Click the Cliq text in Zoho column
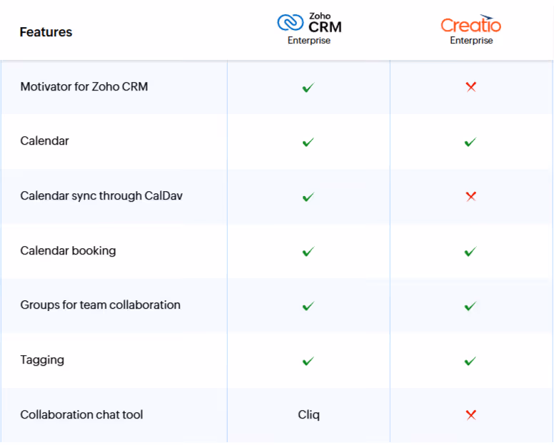 [309, 414]
